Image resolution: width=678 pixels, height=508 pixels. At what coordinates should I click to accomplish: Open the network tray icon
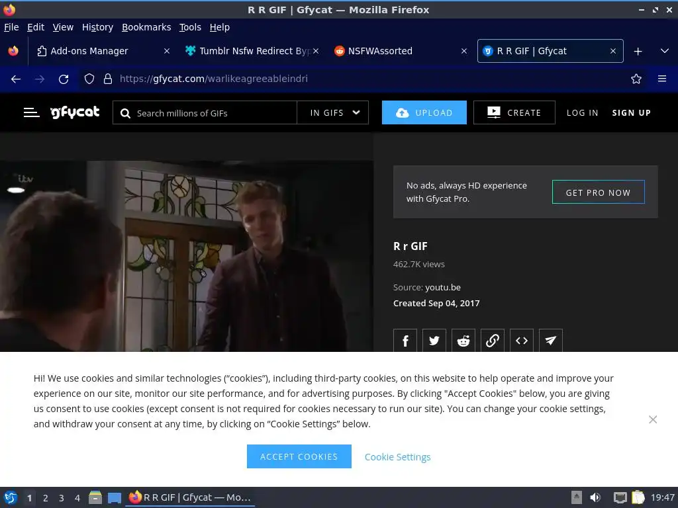pos(620,497)
